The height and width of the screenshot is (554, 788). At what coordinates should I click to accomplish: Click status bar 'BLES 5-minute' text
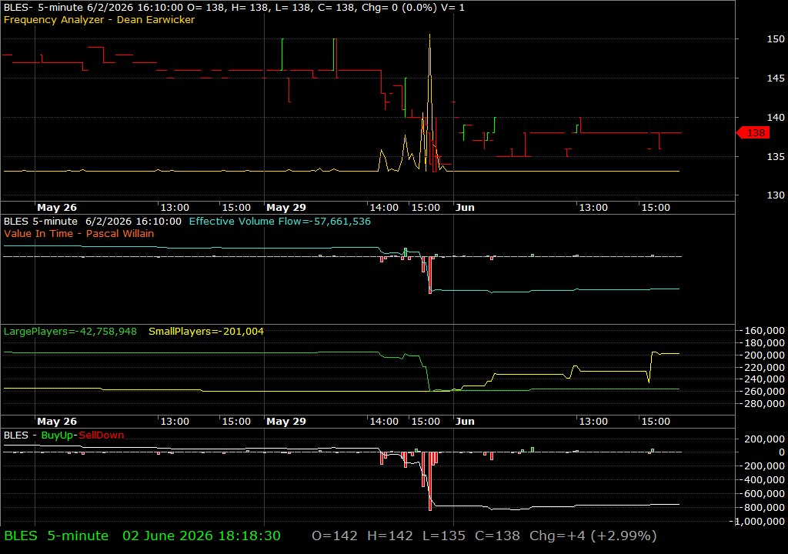coord(56,536)
